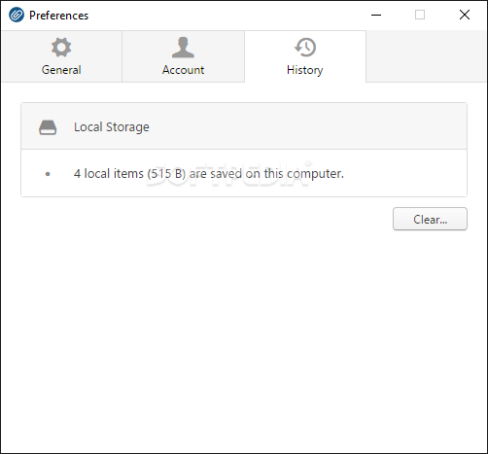Select the History tab label
This screenshot has height=454, width=488.
pyautogui.click(x=305, y=70)
